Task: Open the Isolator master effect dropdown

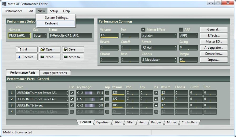Action: pos(159,36)
